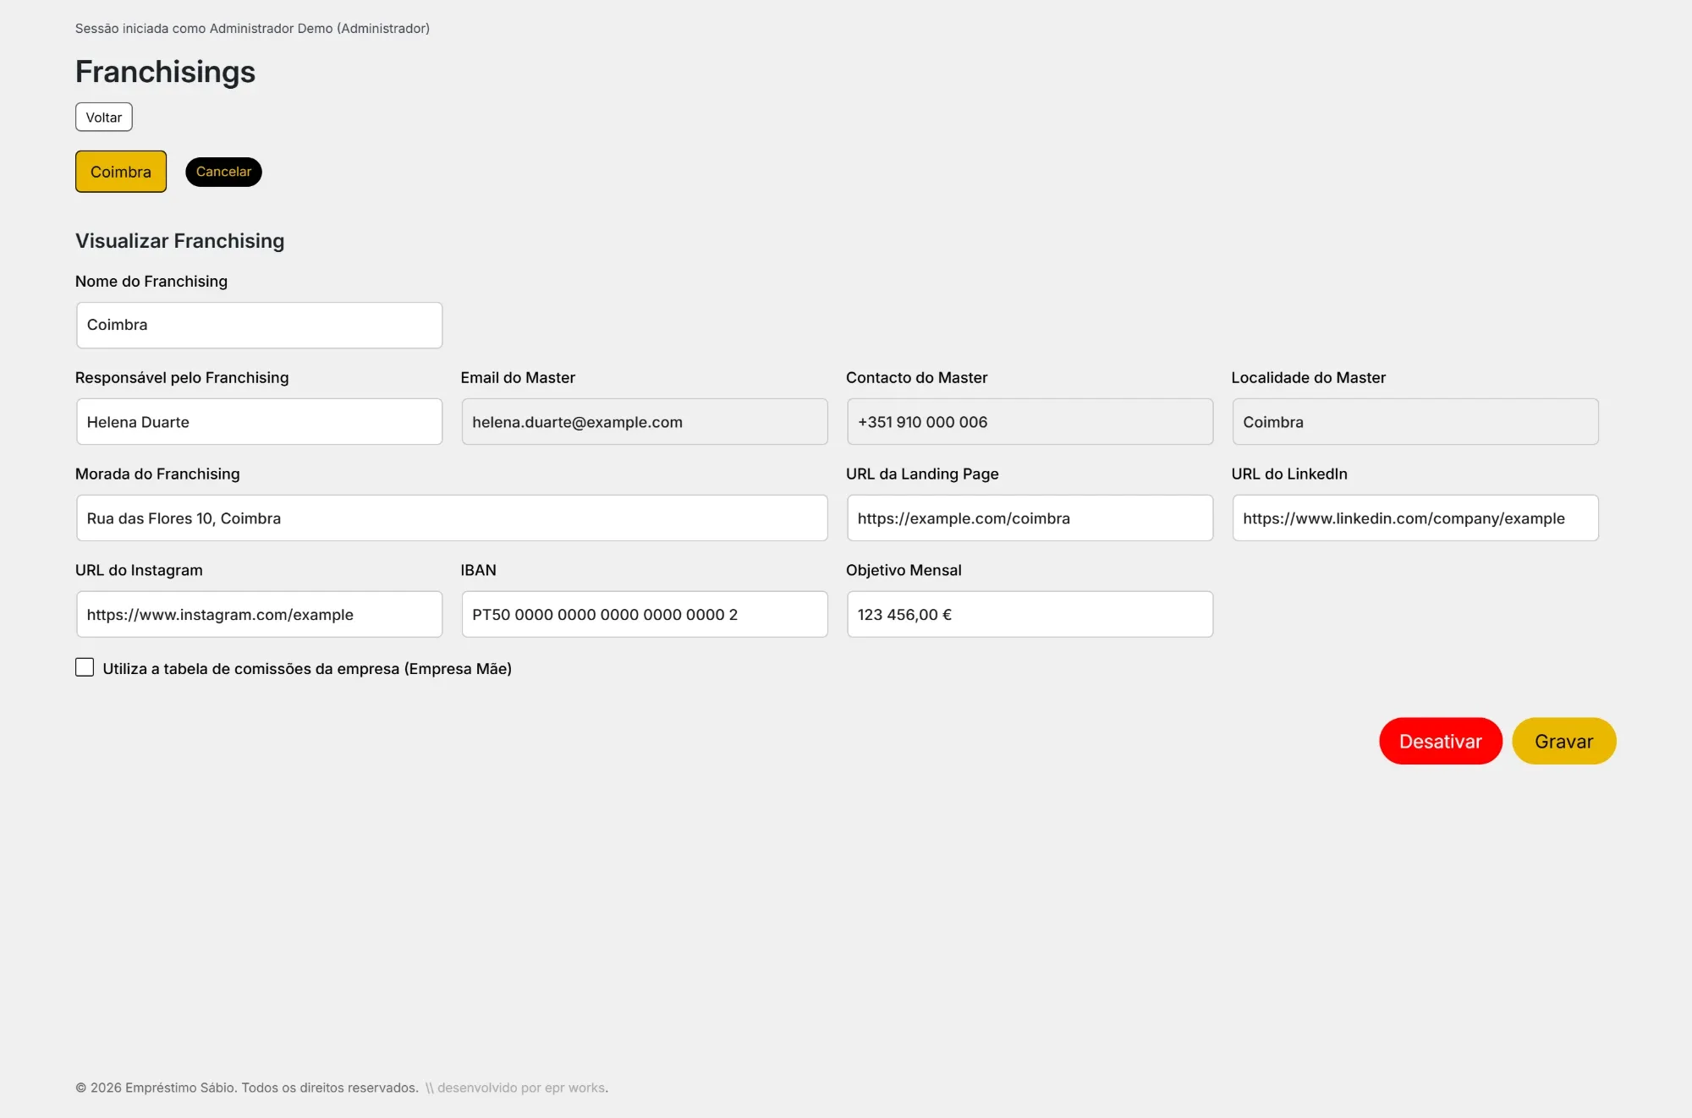Select the yellow Coimbra button
This screenshot has width=1692, height=1118.
(x=121, y=172)
